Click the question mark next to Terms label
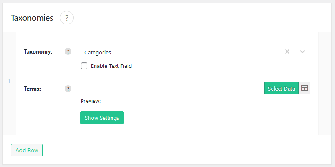This screenshot has height=167, width=335. [68, 89]
